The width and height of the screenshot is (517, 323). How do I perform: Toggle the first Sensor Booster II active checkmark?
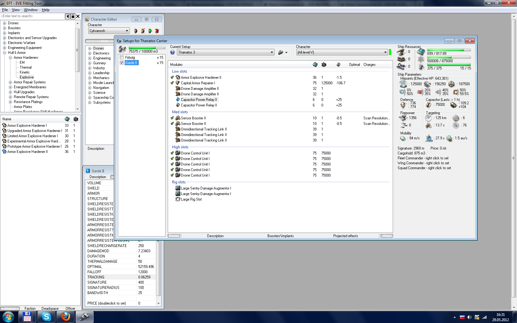(172, 118)
